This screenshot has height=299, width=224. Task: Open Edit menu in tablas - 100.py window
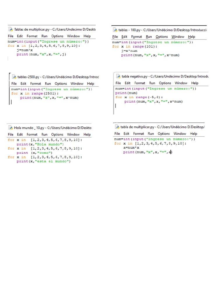[124, 36]
